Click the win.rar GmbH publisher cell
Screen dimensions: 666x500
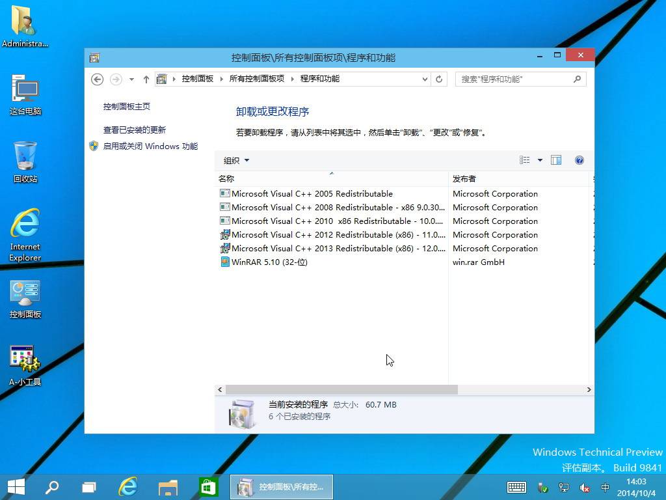point(478,262)
